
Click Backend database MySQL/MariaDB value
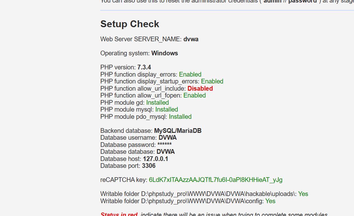pos(178,131)
